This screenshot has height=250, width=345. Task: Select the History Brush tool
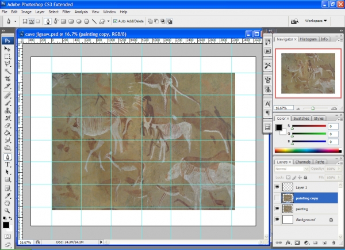[7, 118]
